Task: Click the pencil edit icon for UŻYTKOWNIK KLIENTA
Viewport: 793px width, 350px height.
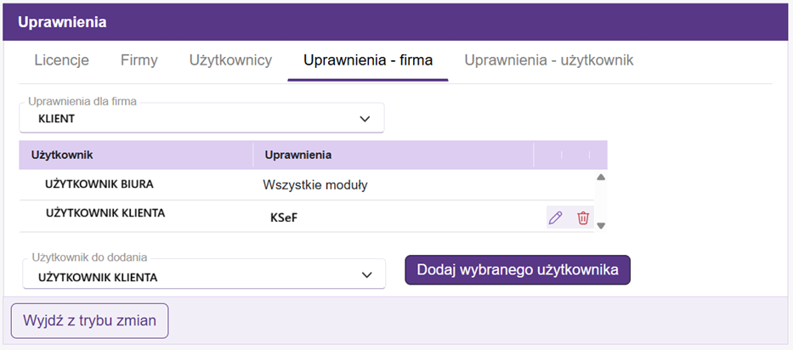Action: 555,217
